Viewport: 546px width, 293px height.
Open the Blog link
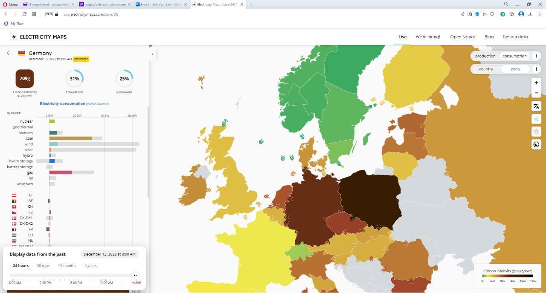pos(489,37)
